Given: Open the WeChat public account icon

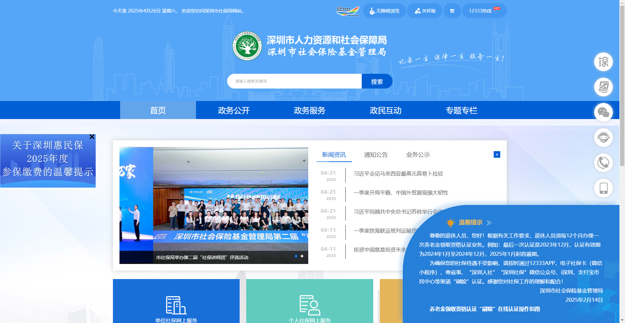Looking at the screenshot, I should click(603, 112).
